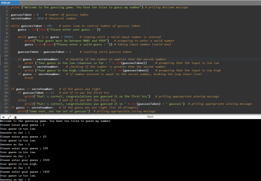Click the console 'Welcome to the guessing game' line
The height and width of the screenshot is (181, 261).
click(55, 121)
